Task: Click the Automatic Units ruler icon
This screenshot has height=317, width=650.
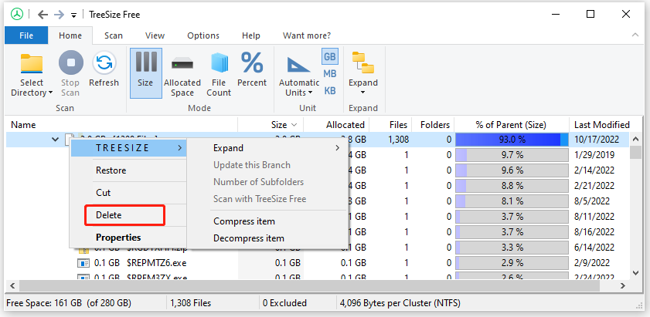Action: point(299,64)
